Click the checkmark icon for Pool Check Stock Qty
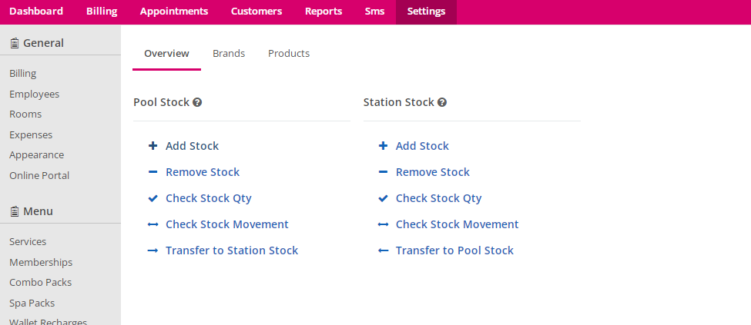This screenshot has width=751, height=325. (x=153, y=198)
